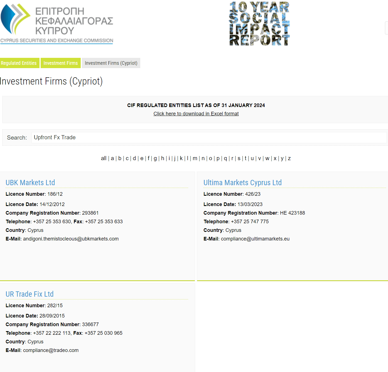Select registration number HE 423188

click(293, 213)
